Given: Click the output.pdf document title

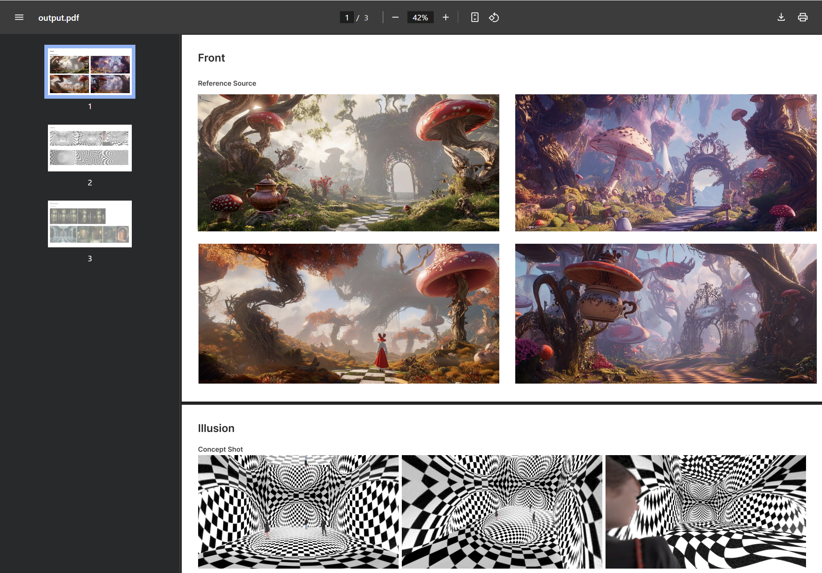Looking at the screenshot, I should [59, 18].
